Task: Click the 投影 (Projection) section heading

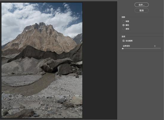Action: [123, 17]
